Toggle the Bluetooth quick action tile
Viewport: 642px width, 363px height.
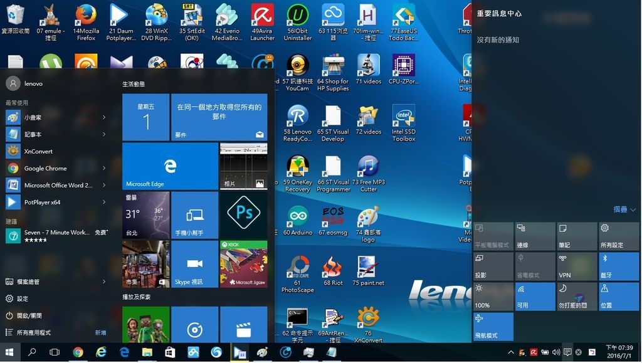coord(619,266)
